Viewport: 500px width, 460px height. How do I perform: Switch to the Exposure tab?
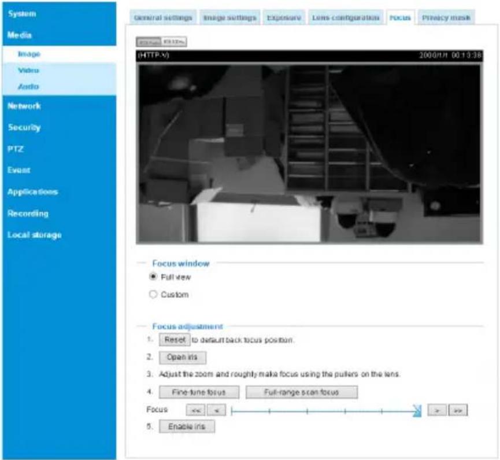pyautogui.click(x=284, y=17)
